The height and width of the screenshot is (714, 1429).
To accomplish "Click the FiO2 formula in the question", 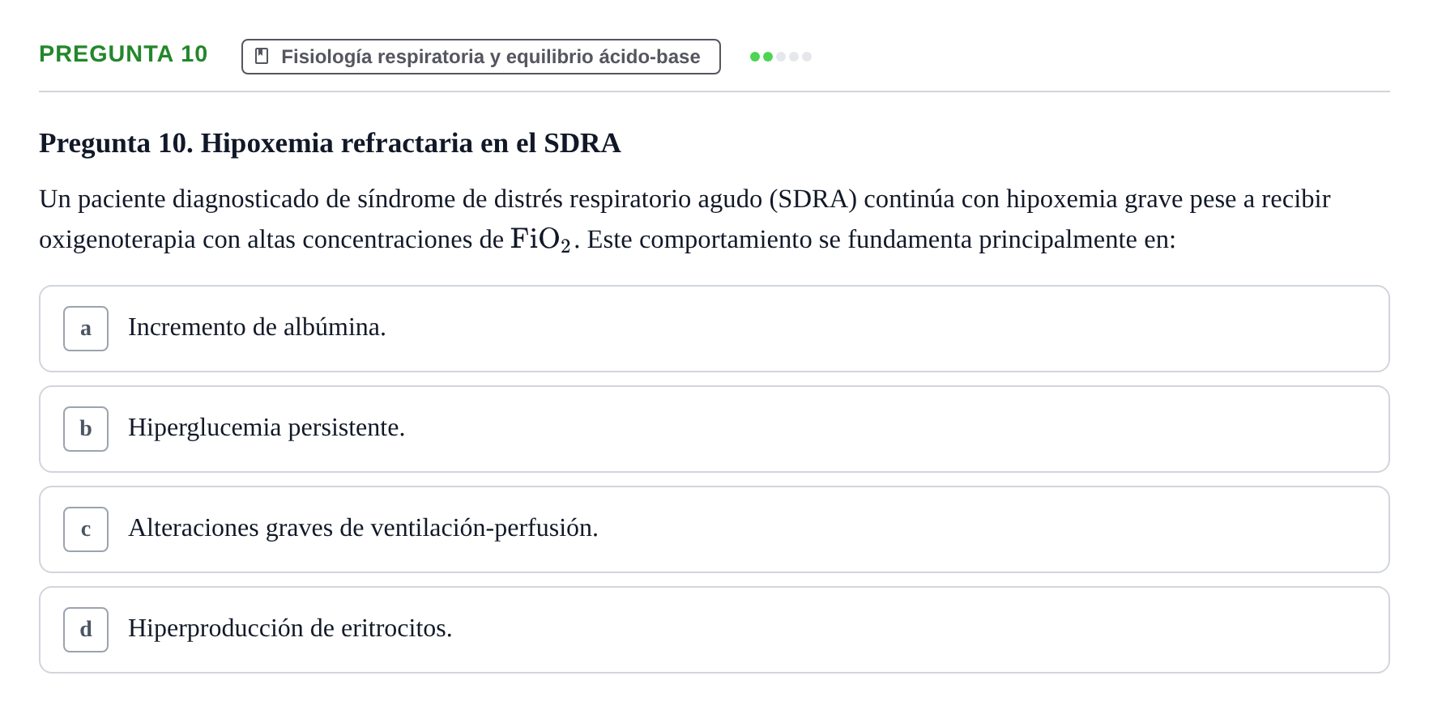I will pos(540,240).
